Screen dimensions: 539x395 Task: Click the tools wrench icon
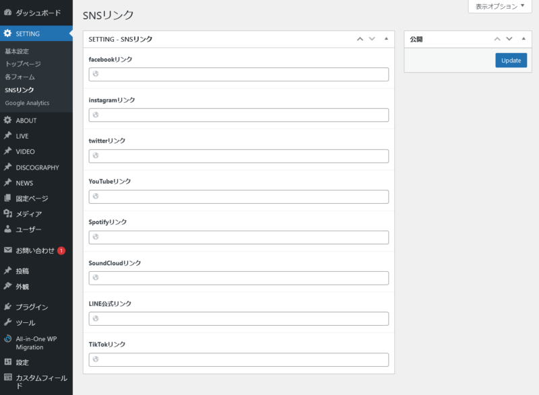point(8,322)
